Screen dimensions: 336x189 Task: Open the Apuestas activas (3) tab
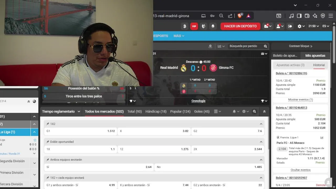[290, 65]
